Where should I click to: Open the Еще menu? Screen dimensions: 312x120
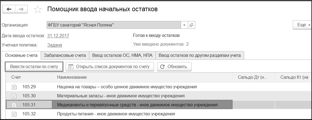point(302,25)
